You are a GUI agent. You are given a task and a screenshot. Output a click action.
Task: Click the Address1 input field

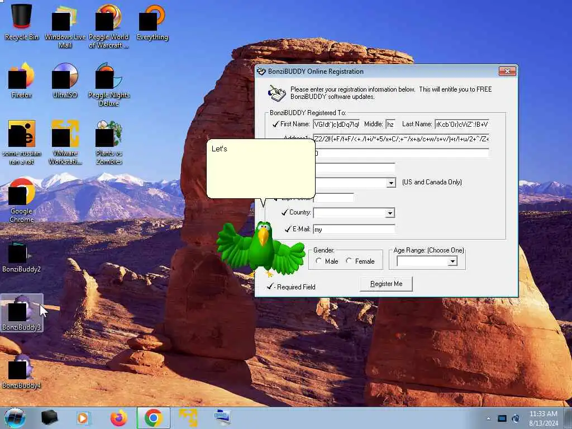click(x=401, y=139)
